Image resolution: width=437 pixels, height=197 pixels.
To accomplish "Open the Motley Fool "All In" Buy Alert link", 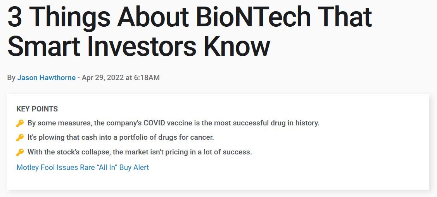I will (83, 168).
